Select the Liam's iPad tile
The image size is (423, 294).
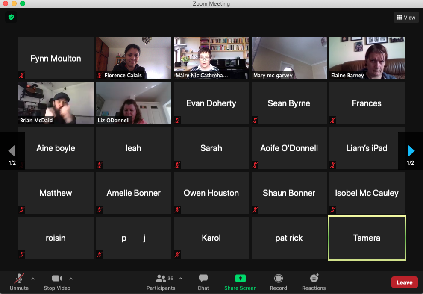[x=367, y=148]
